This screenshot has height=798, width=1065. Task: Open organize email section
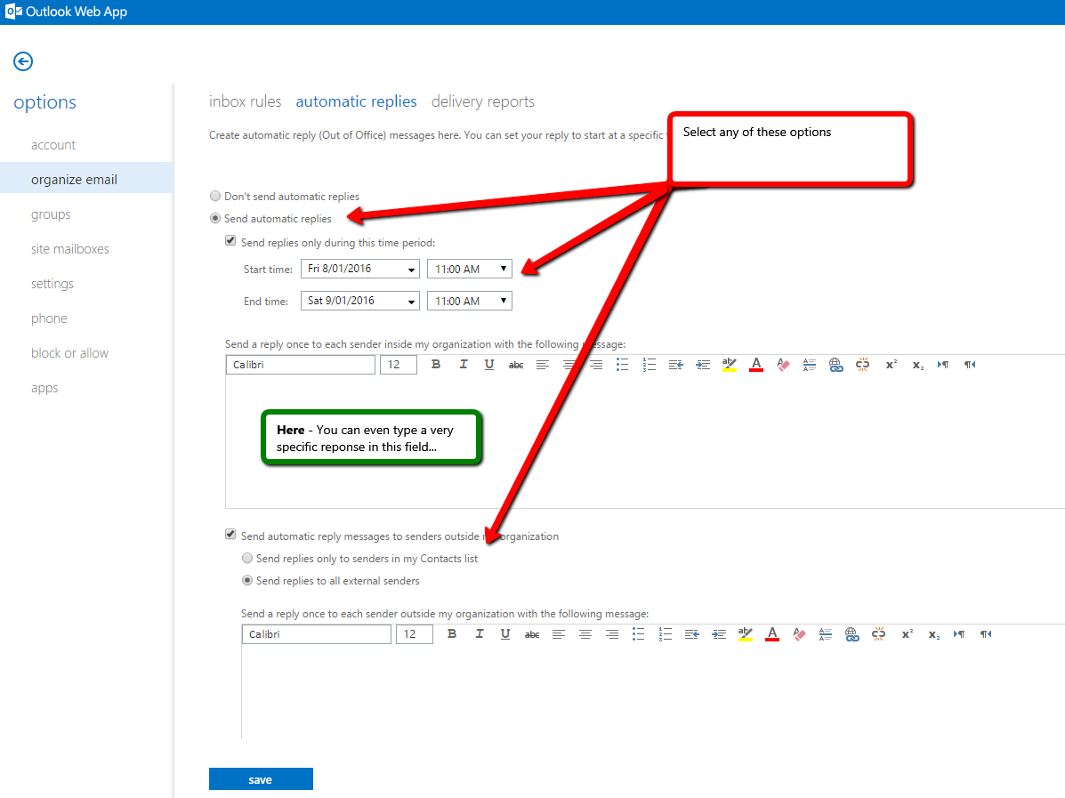coord(86,180)
